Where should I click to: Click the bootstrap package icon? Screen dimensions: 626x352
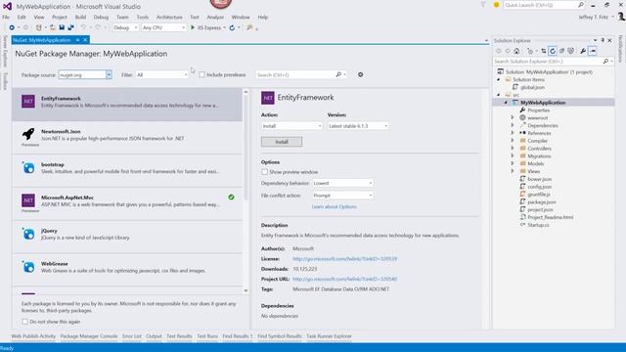point(28,167)
